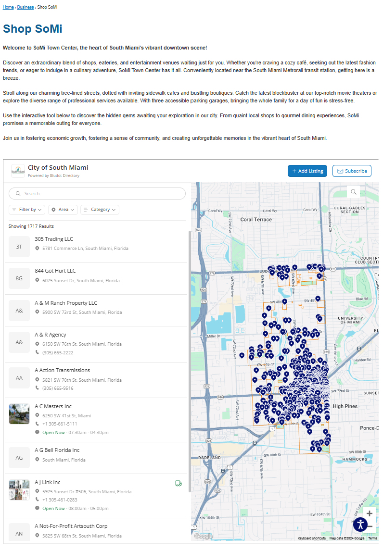Screen dimensions: 383x550
Task: Select the A Action Transmissions listing
Action: coord(62,370)
